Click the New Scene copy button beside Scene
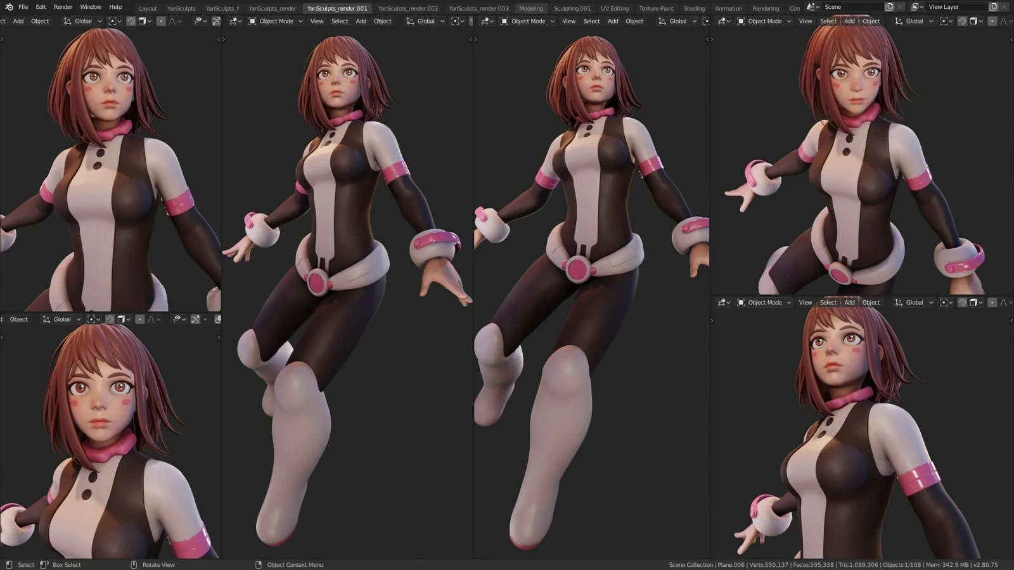Image resolution: width=1014 pixels, height=570 pixels. 889,6
